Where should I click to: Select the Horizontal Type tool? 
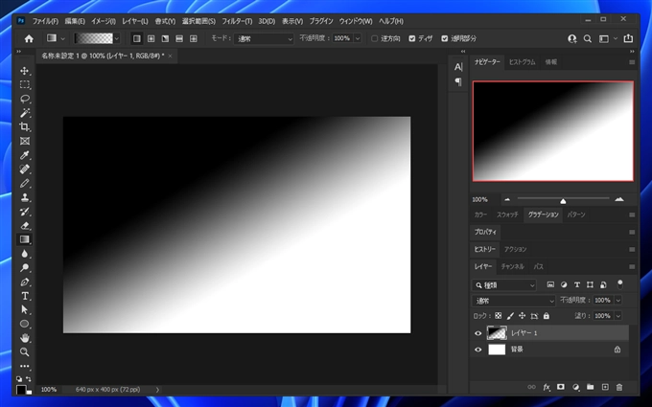pos(26,296)
